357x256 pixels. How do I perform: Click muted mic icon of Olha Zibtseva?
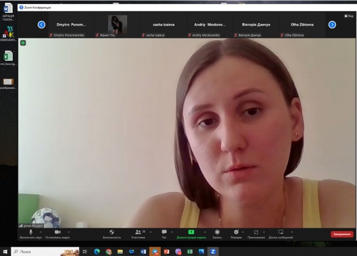[x=282, y=35]
